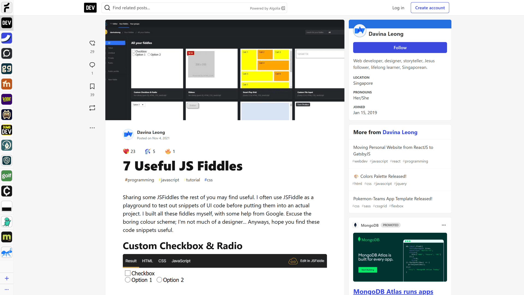Viewport: 524px width, 295px height.
Task: Click the Find related posts search field
Action: tap(177, 8)
